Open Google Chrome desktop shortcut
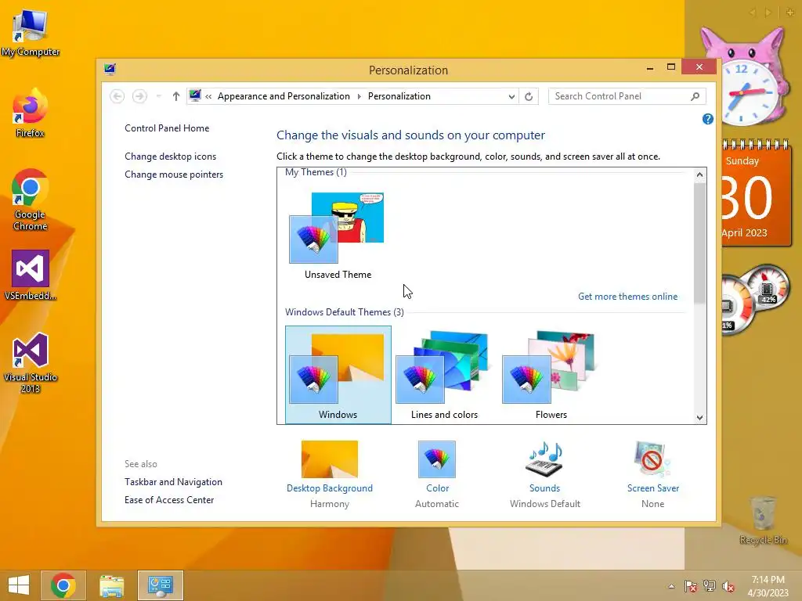 (x=31, y=200)
